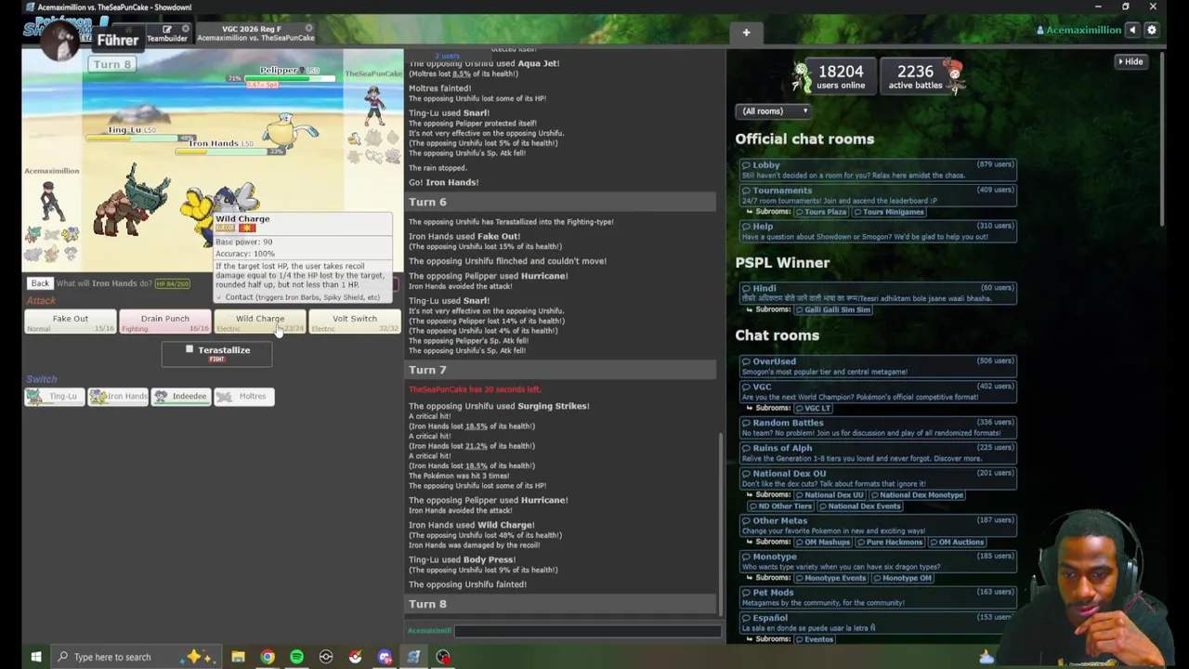Join the Random Battles chat room
The width and height of the screenshot is (1189, 669).
(877, 427)
